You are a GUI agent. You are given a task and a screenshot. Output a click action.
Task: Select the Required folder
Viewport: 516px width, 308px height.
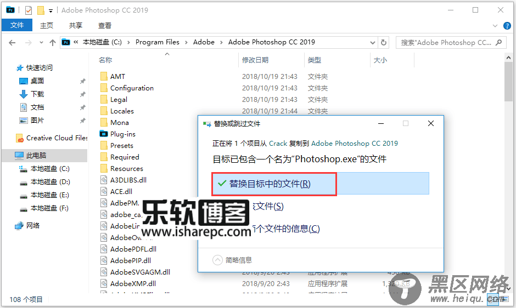(x=125, y=157)
